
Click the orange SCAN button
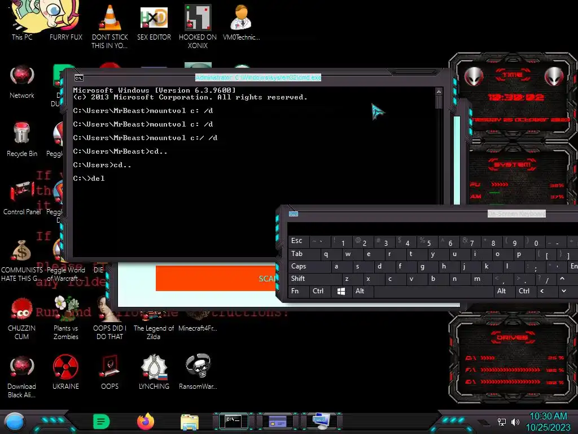(x=216, y=278)
